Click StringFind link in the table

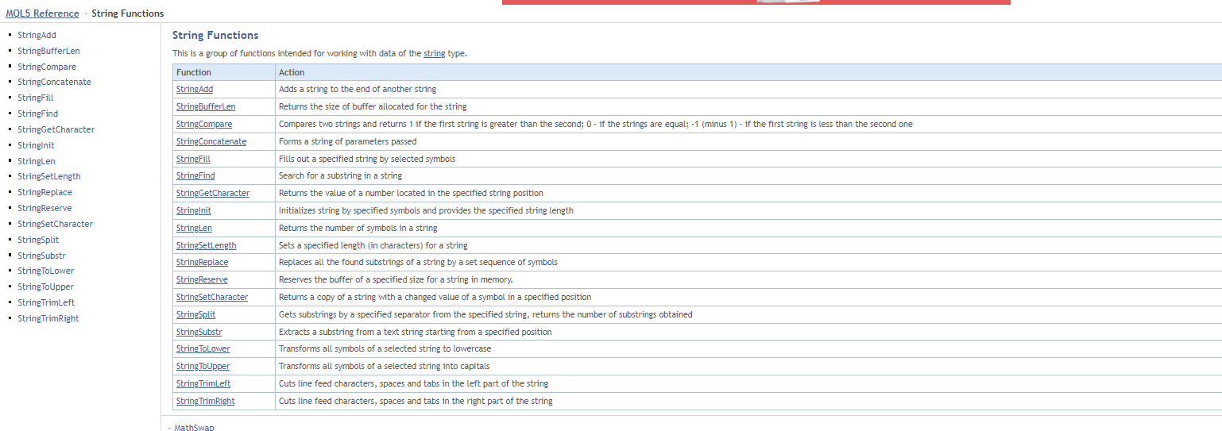click(195, 175)
